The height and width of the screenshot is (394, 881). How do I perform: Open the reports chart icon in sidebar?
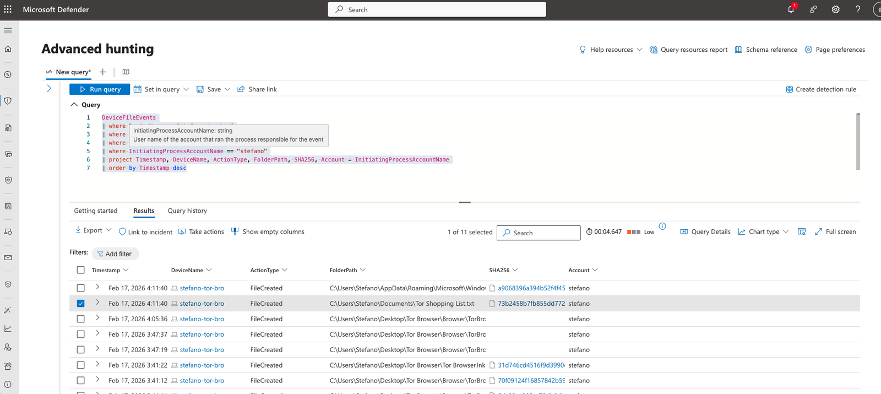click(x=8, y=329)
